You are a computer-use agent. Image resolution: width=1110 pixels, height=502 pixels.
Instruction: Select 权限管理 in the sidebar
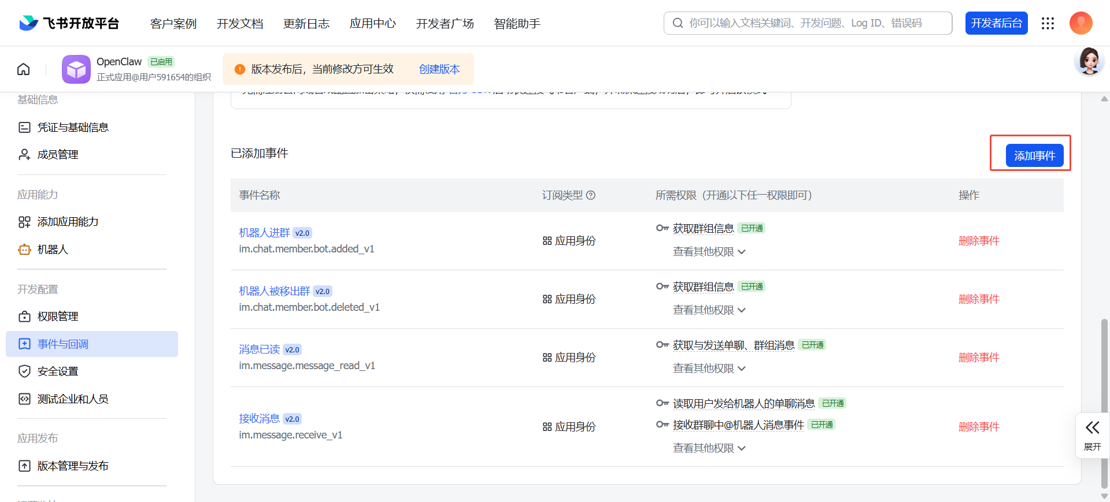(x=58, y=317)
